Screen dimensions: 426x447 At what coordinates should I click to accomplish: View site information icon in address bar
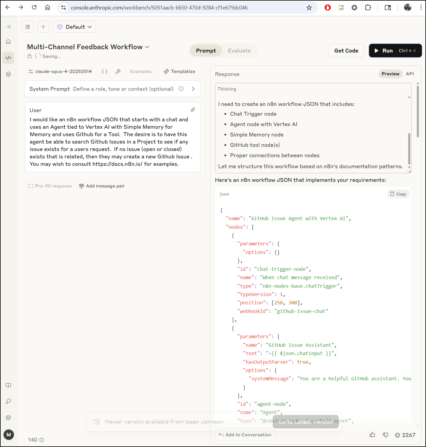[x=63, y=8]
